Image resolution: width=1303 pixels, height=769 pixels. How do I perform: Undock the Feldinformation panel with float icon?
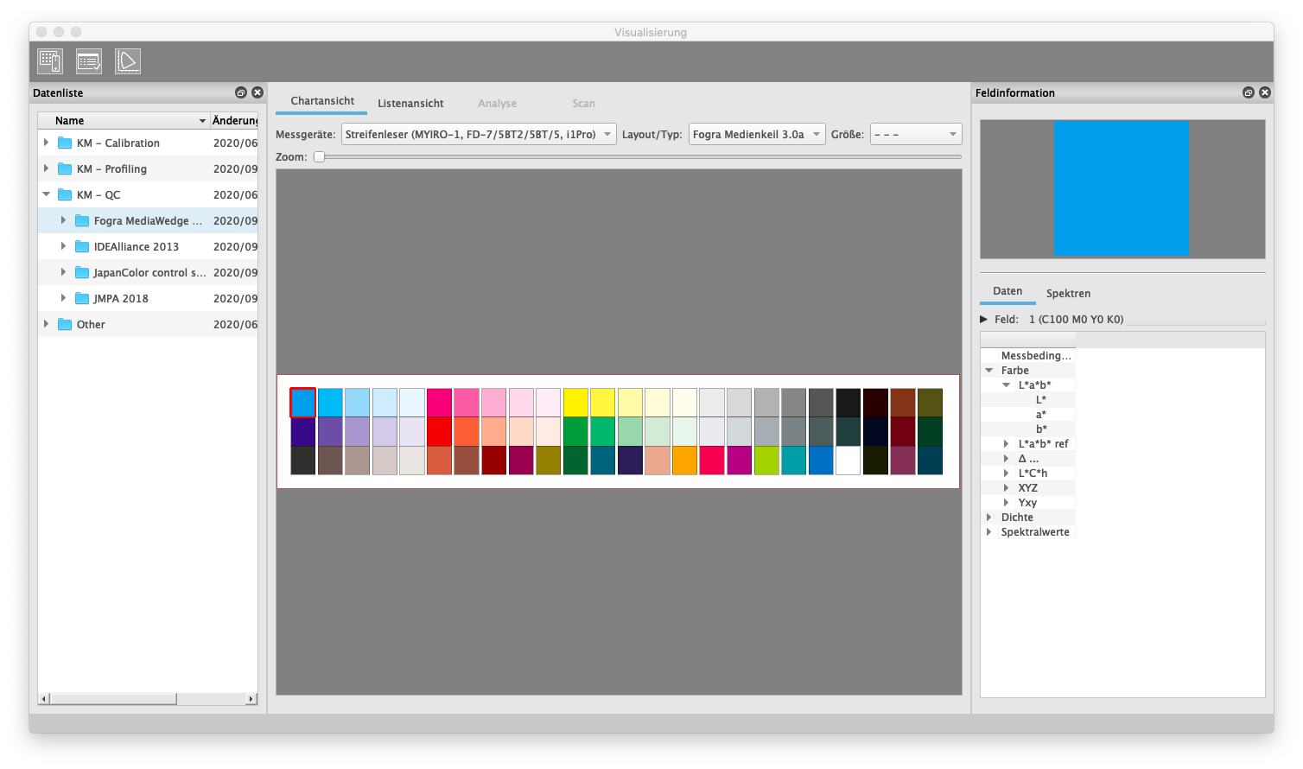[1249, 92]
